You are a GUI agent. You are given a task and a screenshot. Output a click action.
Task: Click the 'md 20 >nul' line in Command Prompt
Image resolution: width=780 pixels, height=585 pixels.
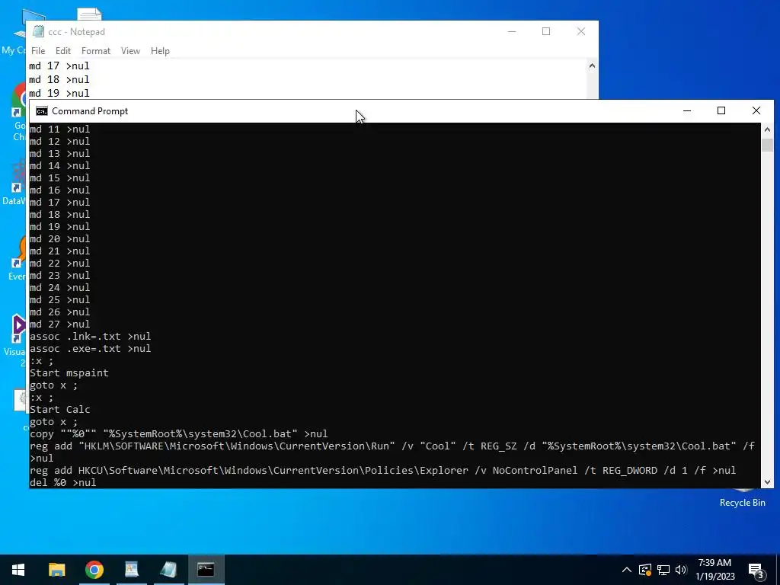(59, 238)
